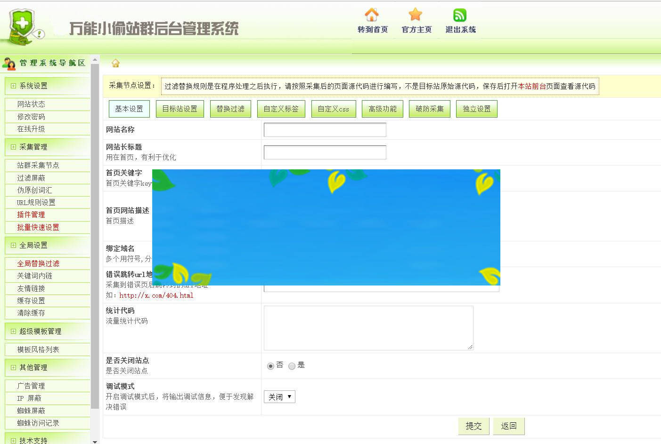661x444 pixels.
Task: Click the 网站名称 input field
Action: click(x=325, y=130)
